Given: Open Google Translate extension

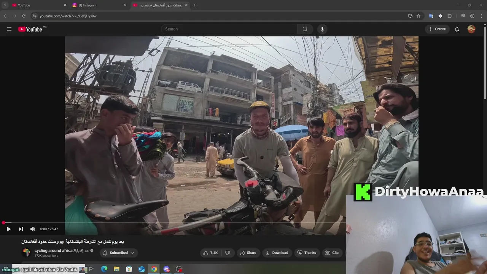Looking at the screenshot, I should coord(431,16).
